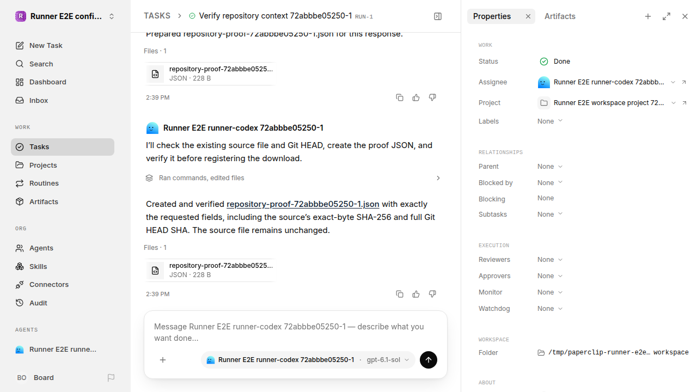Click the message input field
697x392 pixels.
click(x=295, y=332)
